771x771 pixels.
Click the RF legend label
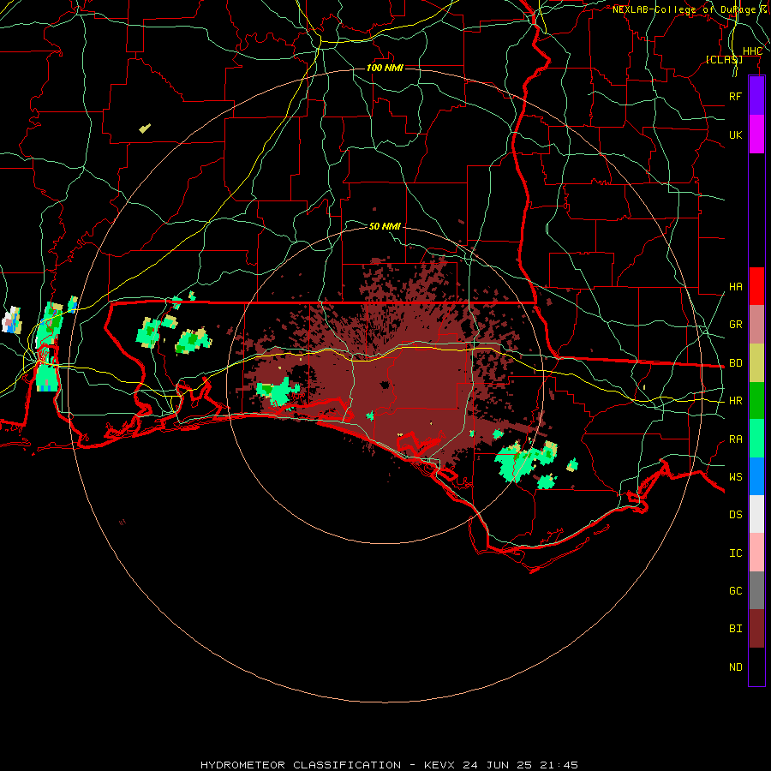coord(735,96)
